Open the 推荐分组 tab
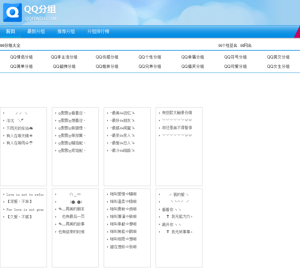Image resolution: width=300 pixels, height=273 pixels. pyautogui.click(x=66, y=31)
